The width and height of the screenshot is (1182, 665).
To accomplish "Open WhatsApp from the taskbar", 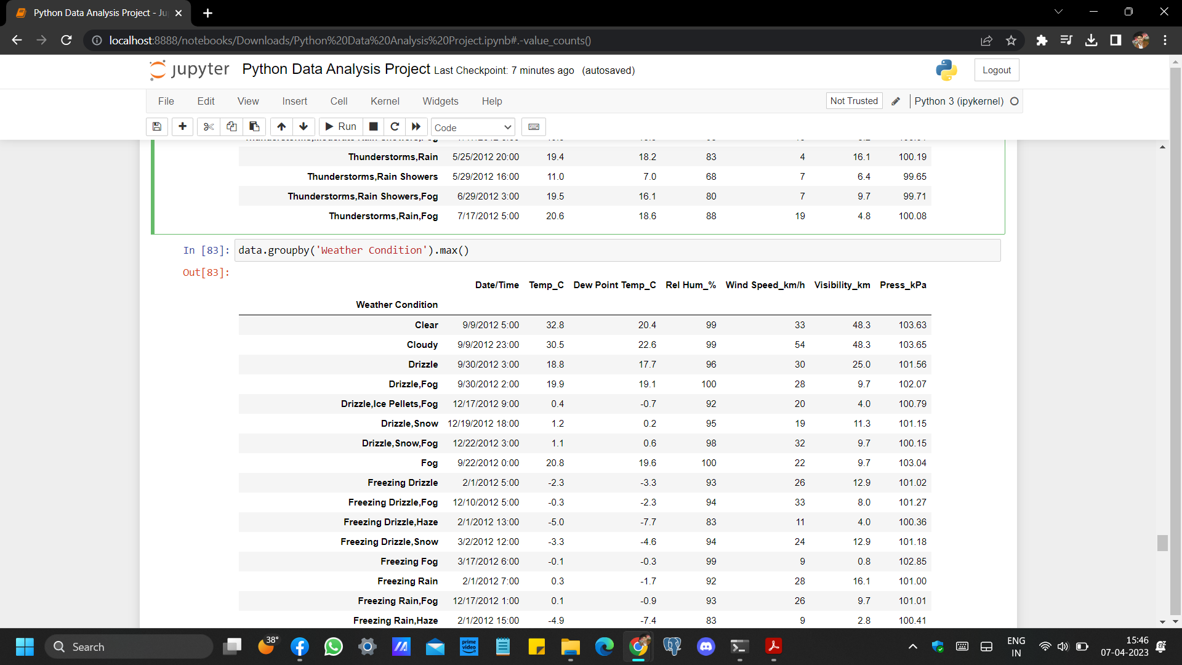I will click(x=333, y=647).
